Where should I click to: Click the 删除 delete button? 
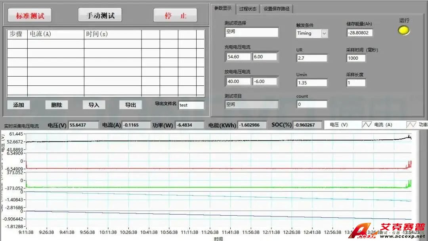(56, 105)
